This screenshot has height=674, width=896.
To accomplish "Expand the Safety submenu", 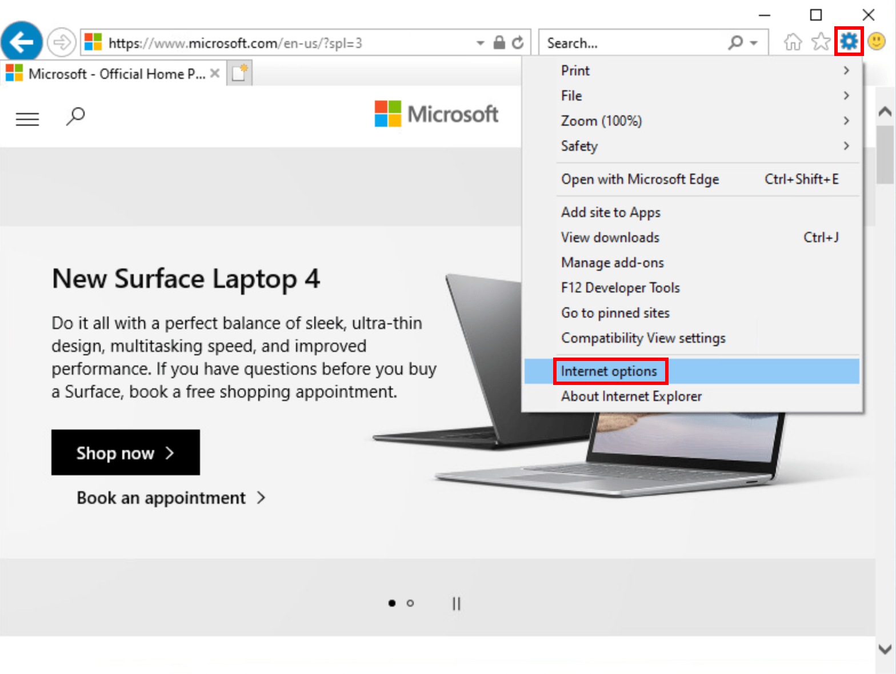I will coord(691,146).
